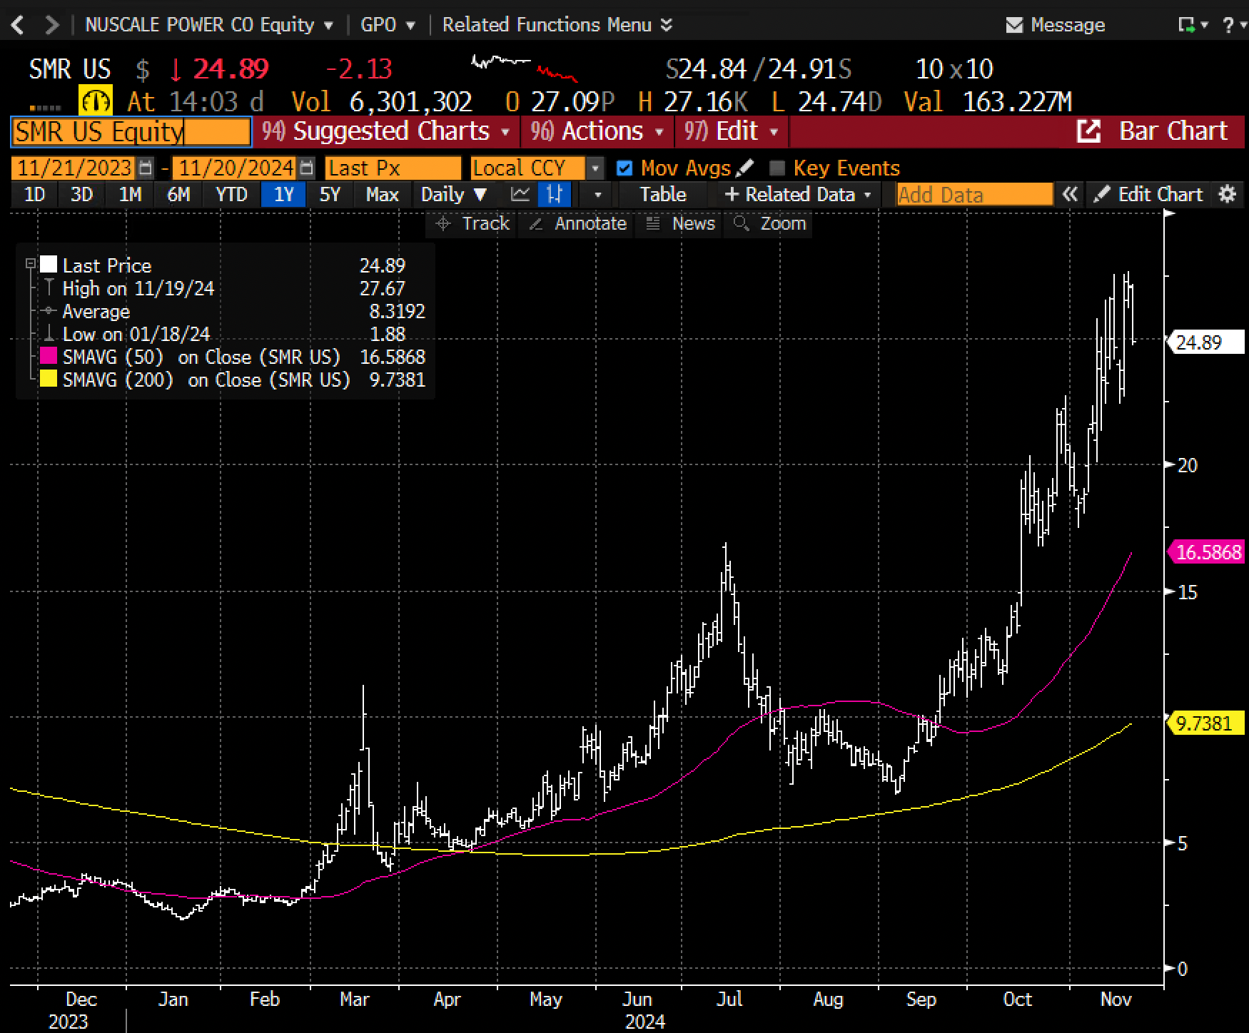Click the pink SMAVG (50) color swatch
The image size is (1249, 1033).
[x=49, y=357]
